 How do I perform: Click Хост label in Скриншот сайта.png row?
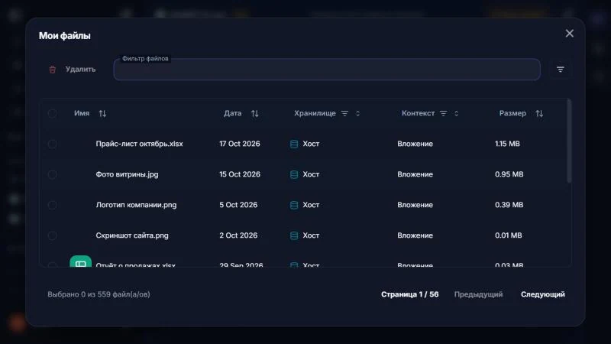click(311, 235)
